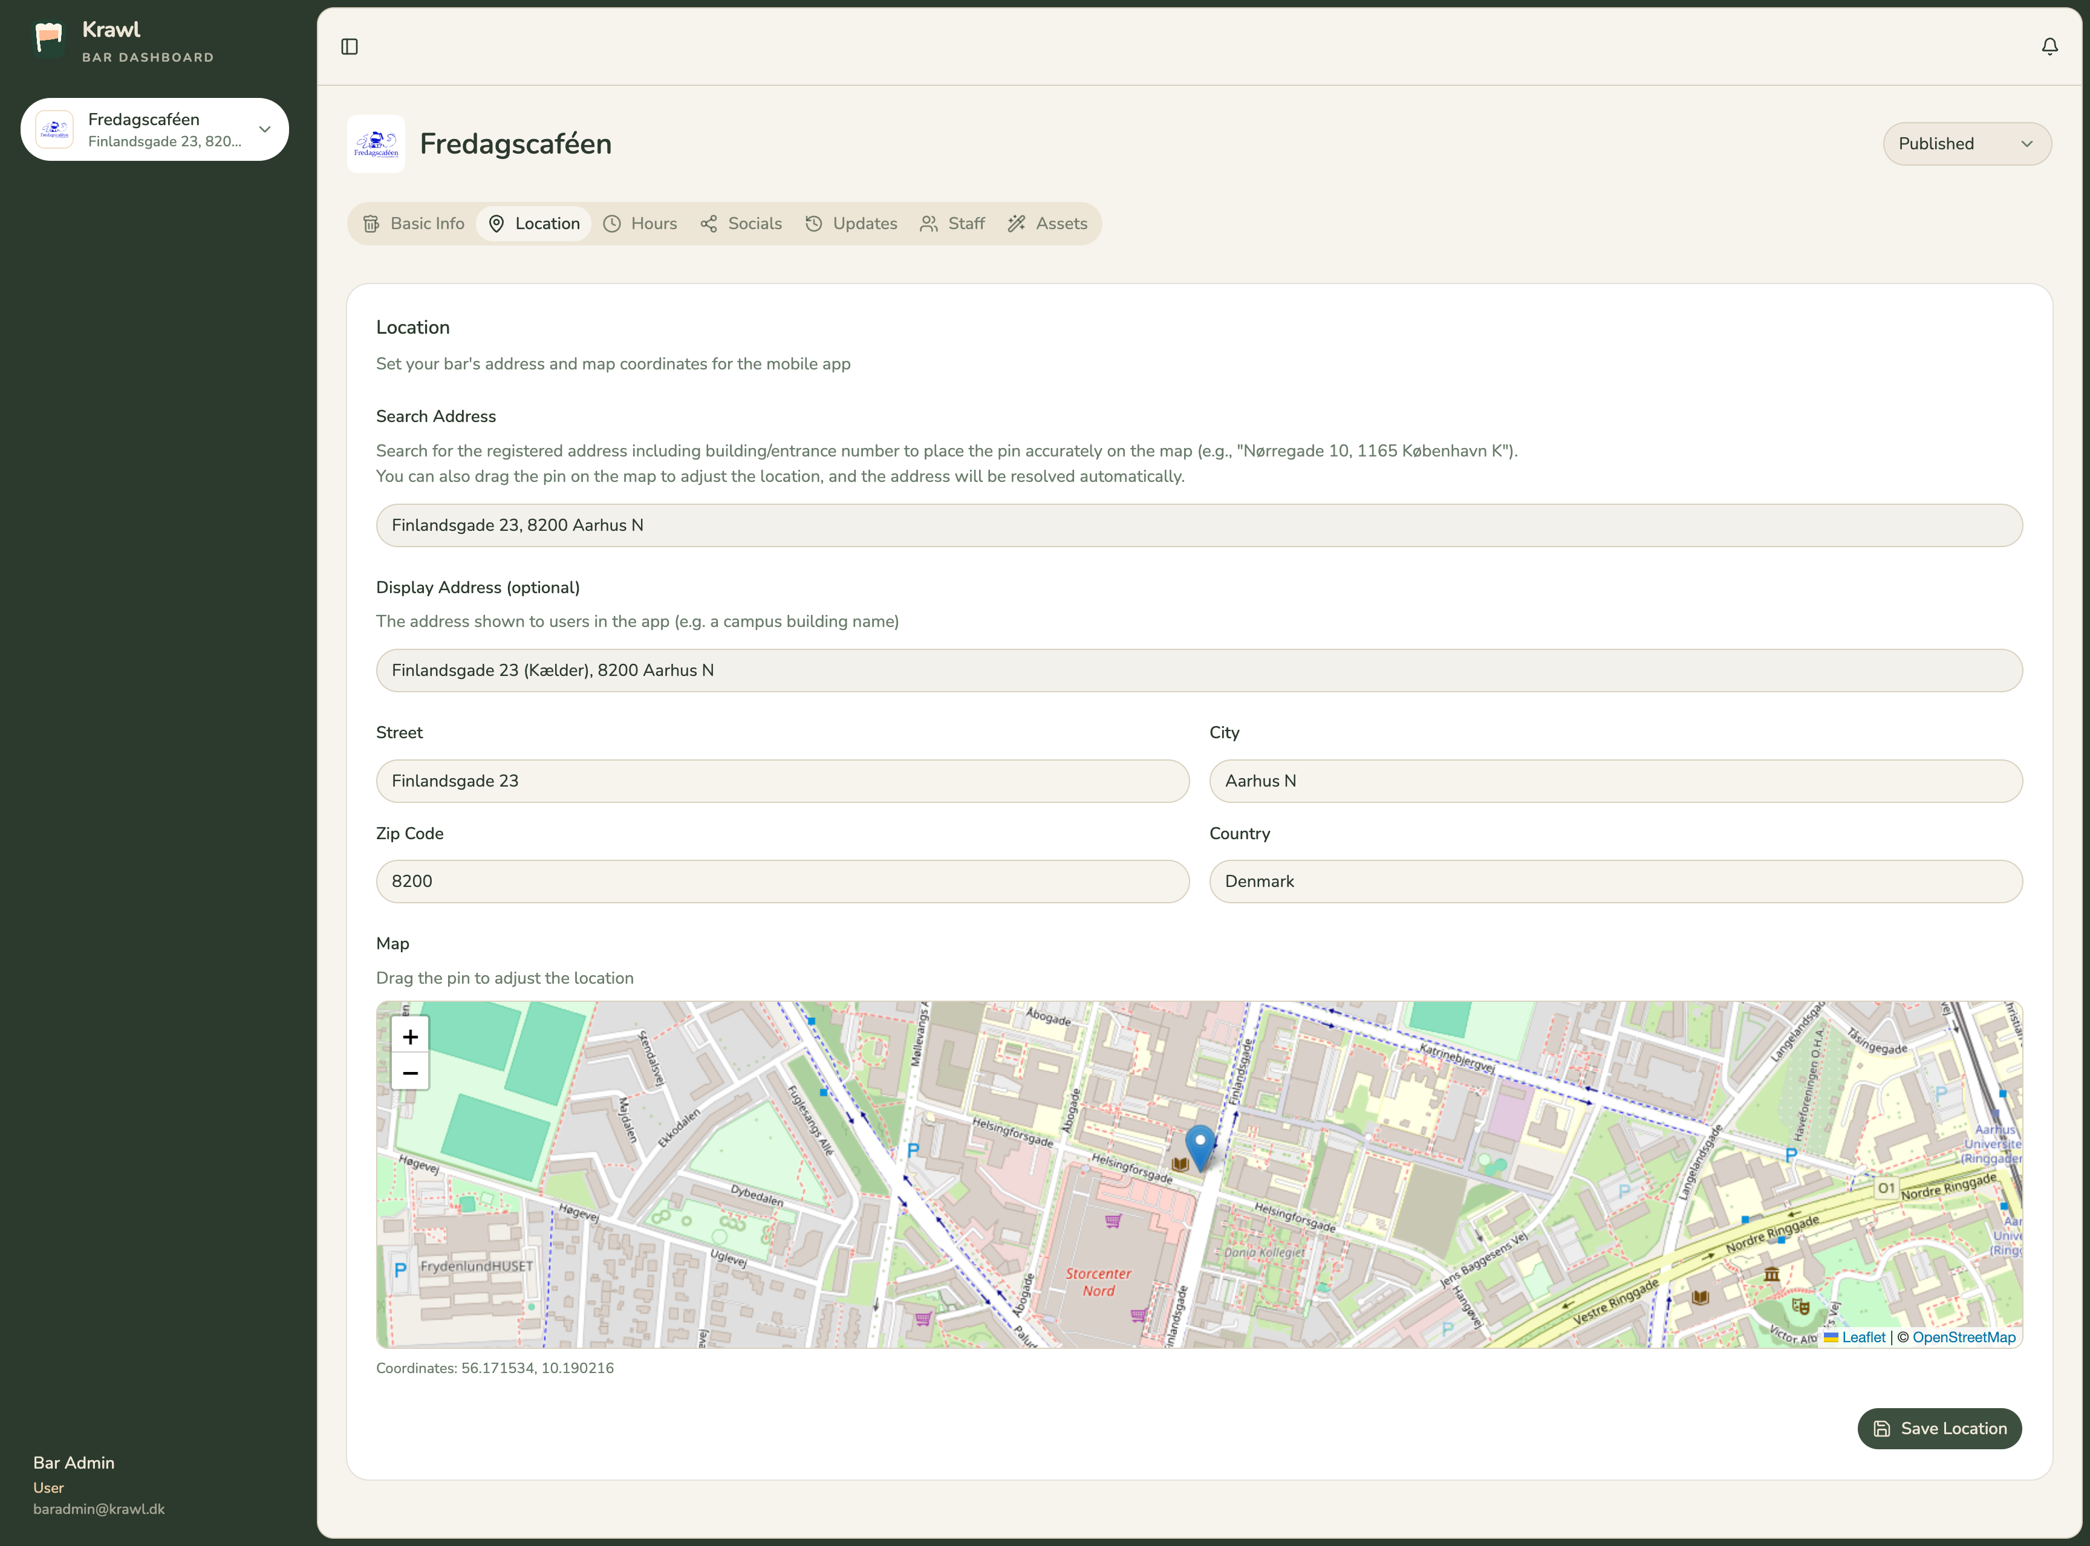Click the blue map pin marker

tap(1200, 1148)
